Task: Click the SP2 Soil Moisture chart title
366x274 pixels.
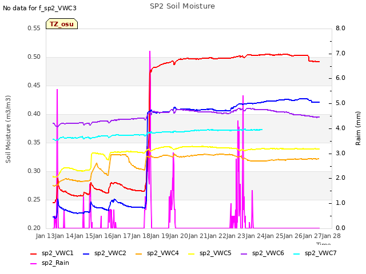Action: [182, 6]
